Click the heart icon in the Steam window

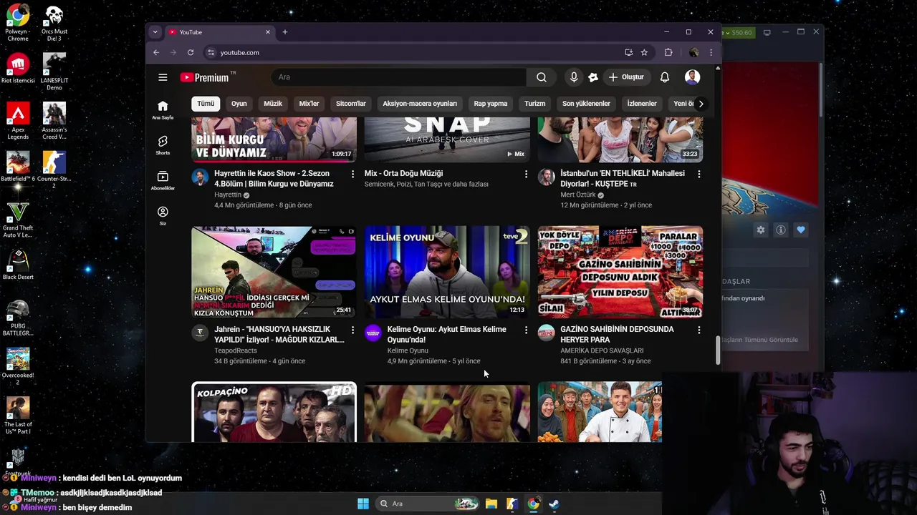(x=801, y=230)
